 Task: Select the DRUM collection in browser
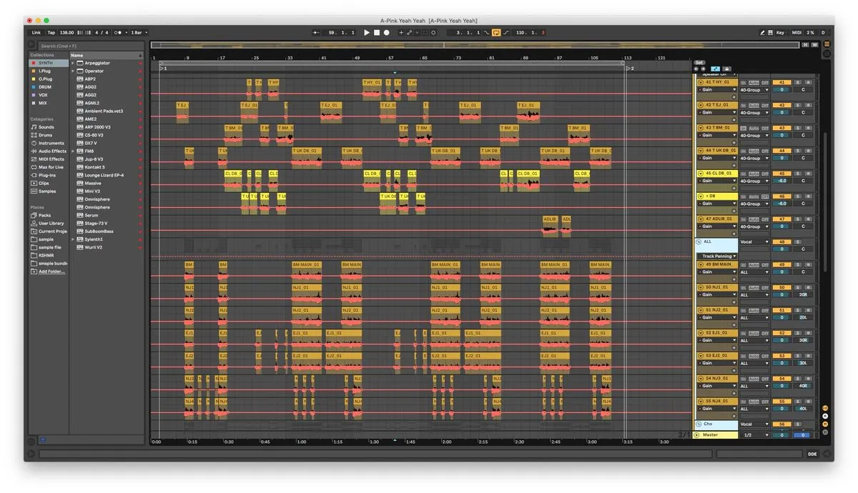coord(45,86)
